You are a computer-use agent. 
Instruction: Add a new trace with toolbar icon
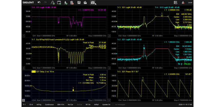[x=53, y=3]
